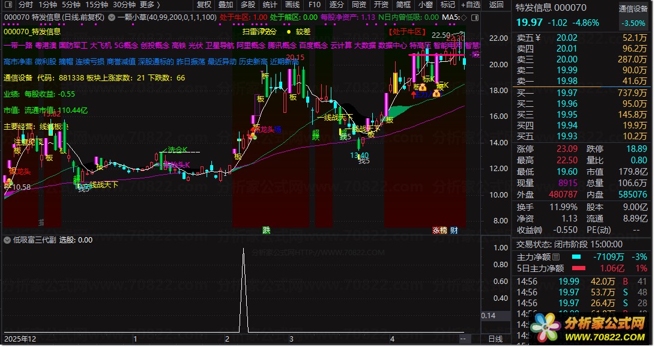Click the 数据中心 concept tag
Viewport: 655px width, 347px height.
(393, 45)
